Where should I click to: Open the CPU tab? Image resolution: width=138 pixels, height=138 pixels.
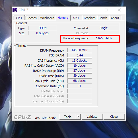point(19,18)
